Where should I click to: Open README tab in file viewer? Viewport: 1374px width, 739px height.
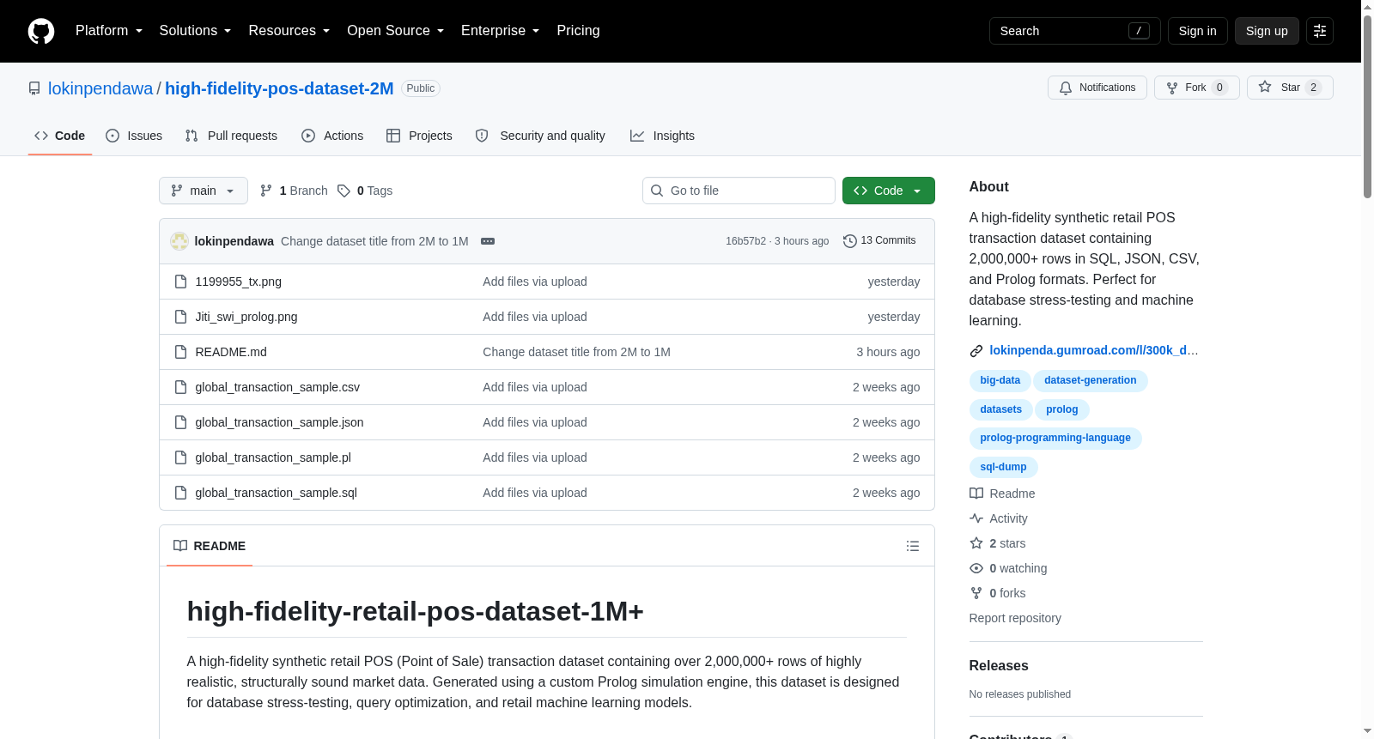210,546
